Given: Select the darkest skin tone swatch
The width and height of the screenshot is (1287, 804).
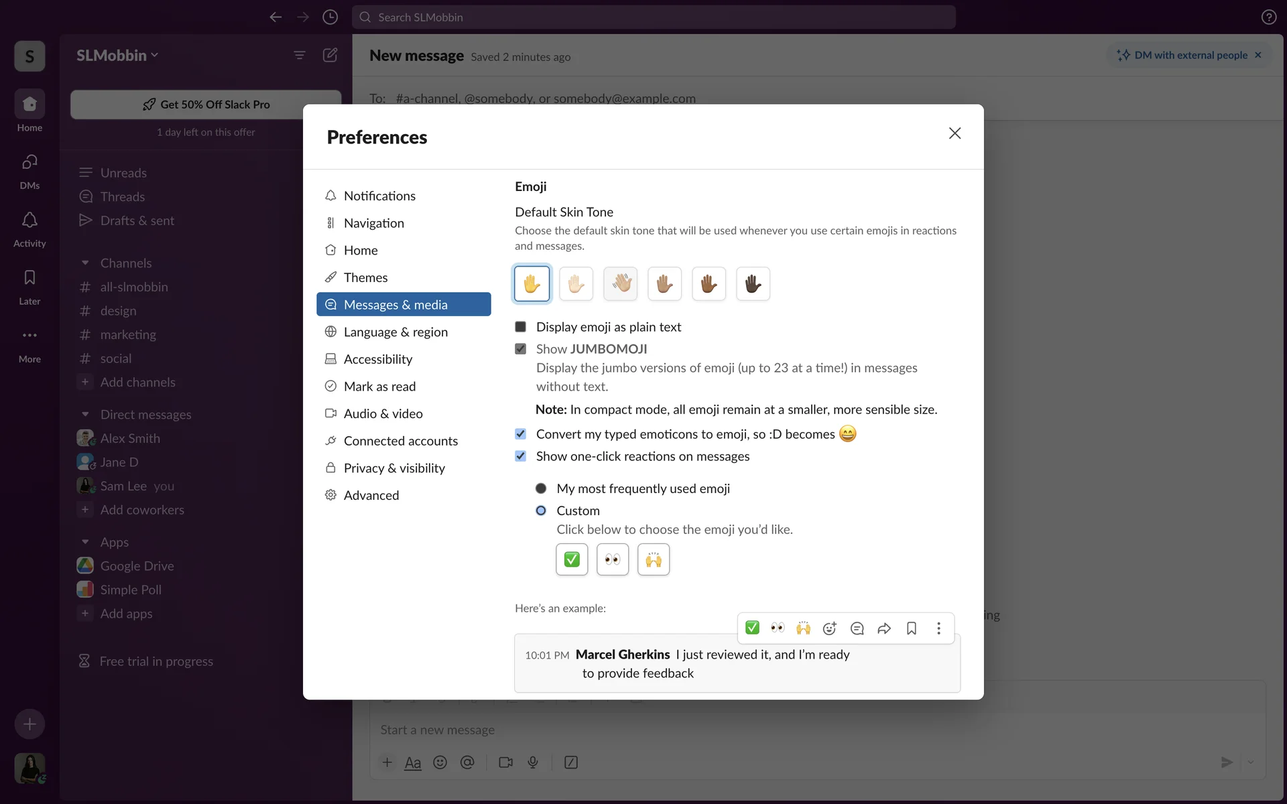Looking at the screenshot, I should pos(753,284).
